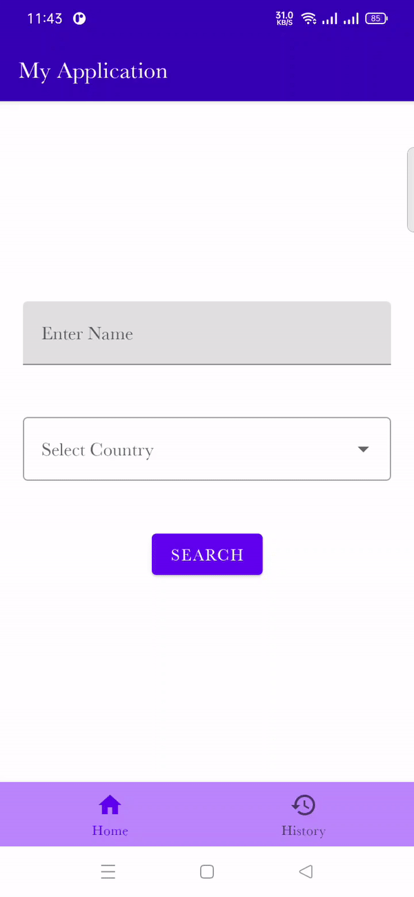Switch to the Home tab label
The width and height of the screenshot is (414, 897).
(110, 830)
